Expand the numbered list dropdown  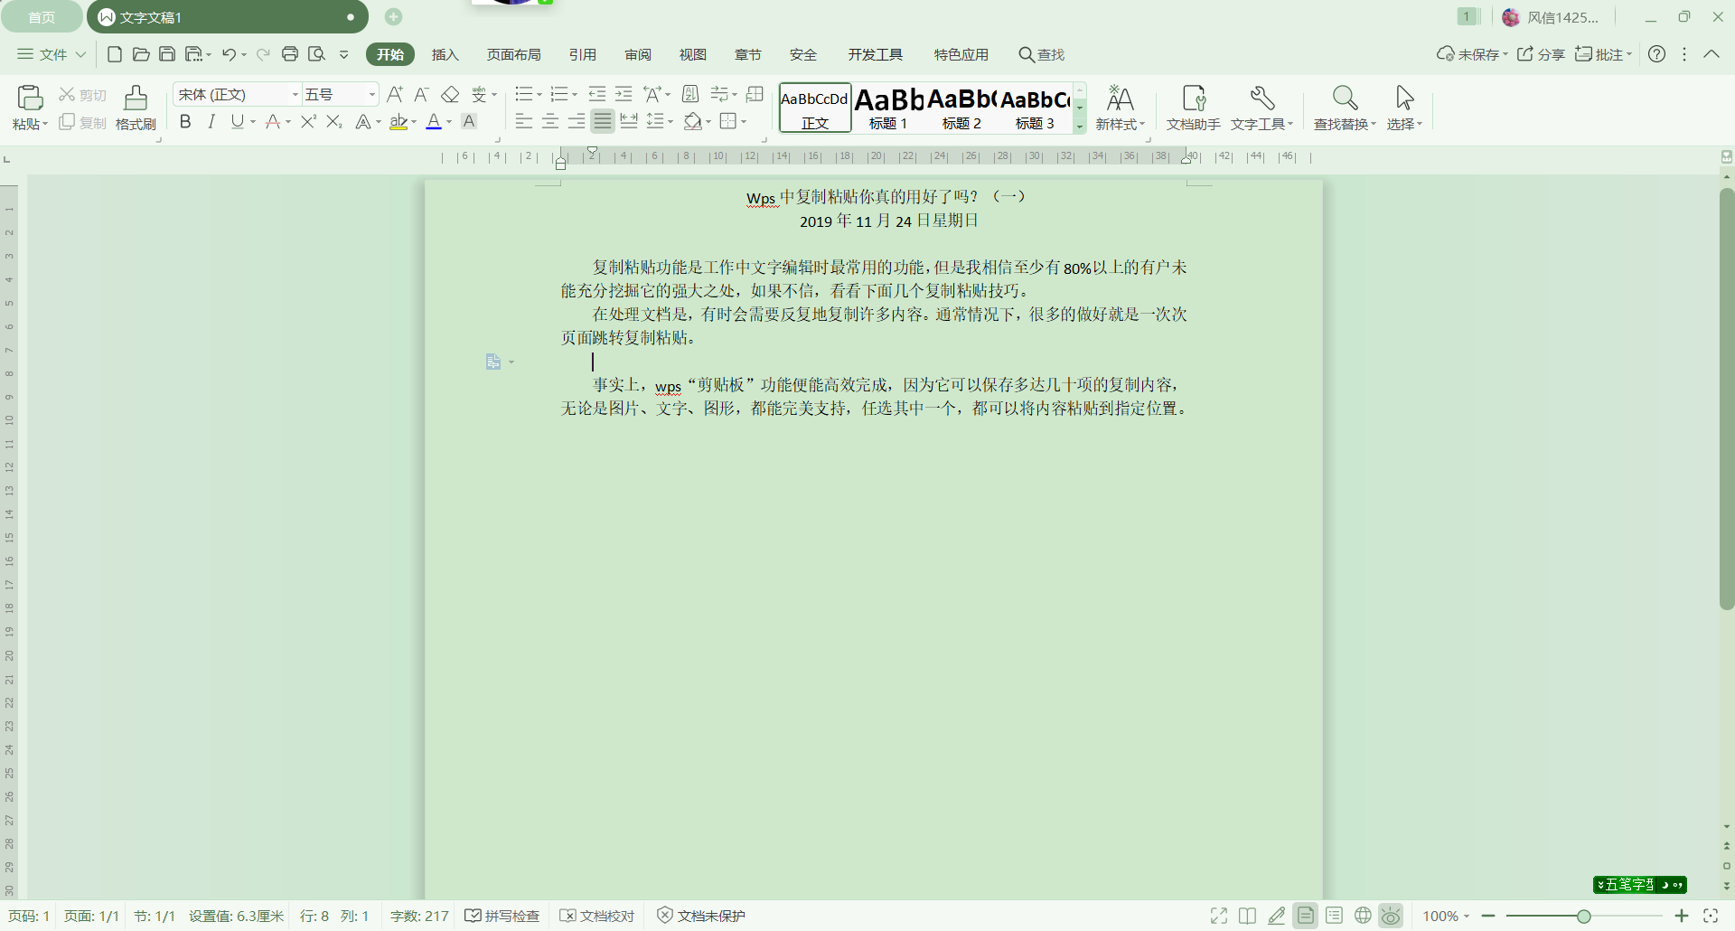575,94
